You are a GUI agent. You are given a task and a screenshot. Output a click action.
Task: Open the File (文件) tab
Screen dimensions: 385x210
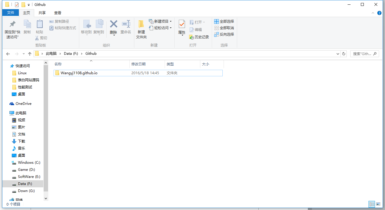coord(11,13)
